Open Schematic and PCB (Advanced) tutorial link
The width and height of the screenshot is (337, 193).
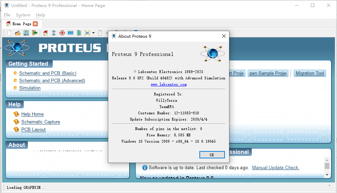(x=52, y=80)
